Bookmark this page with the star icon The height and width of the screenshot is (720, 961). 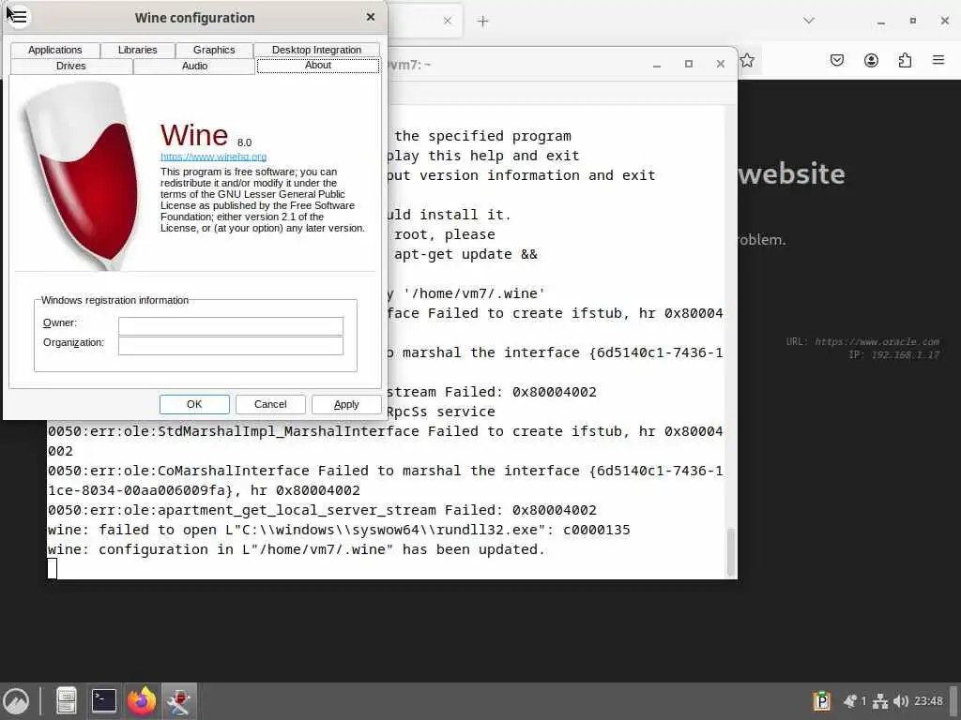point(746,60)
